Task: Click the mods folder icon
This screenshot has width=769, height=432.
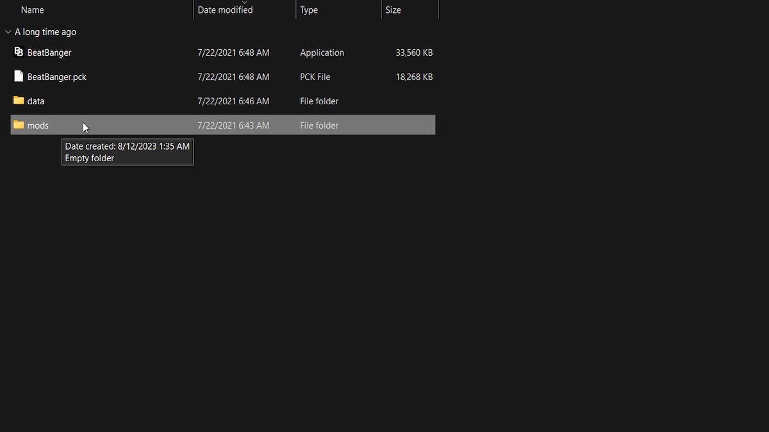Action: (x=19, y=125)
